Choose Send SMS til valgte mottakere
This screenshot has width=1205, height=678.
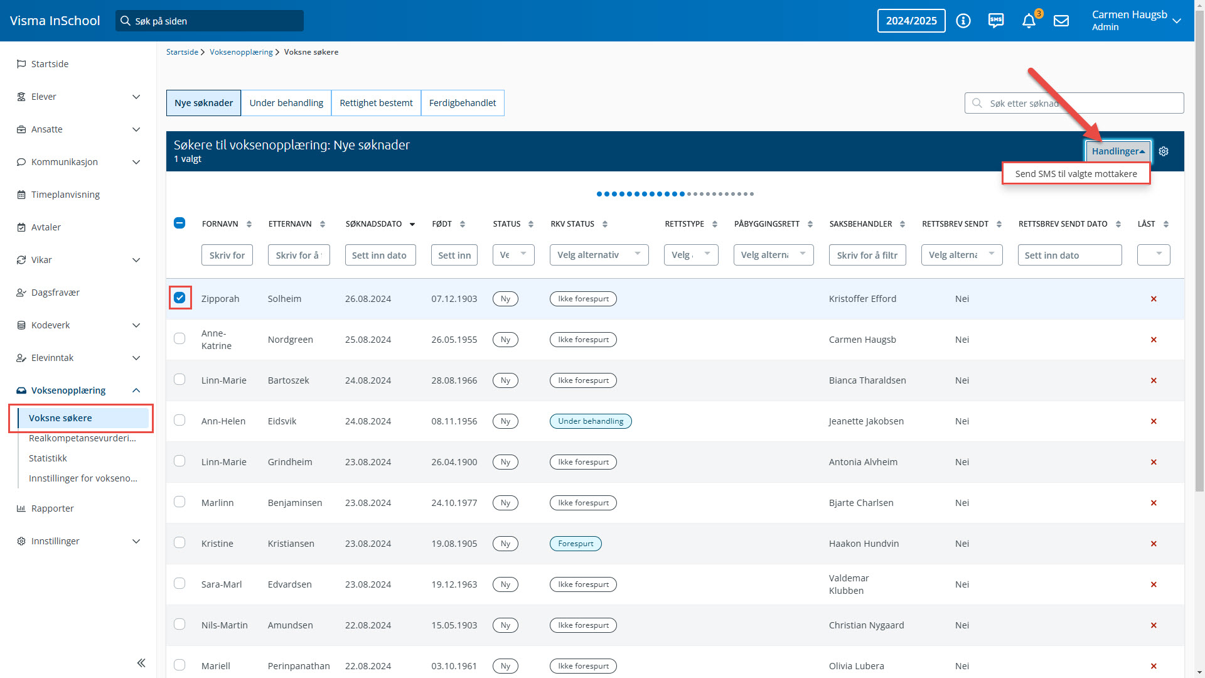click(x=1076, y=174)
